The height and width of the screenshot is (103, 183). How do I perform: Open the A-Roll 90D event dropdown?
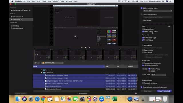pos(158,11)
